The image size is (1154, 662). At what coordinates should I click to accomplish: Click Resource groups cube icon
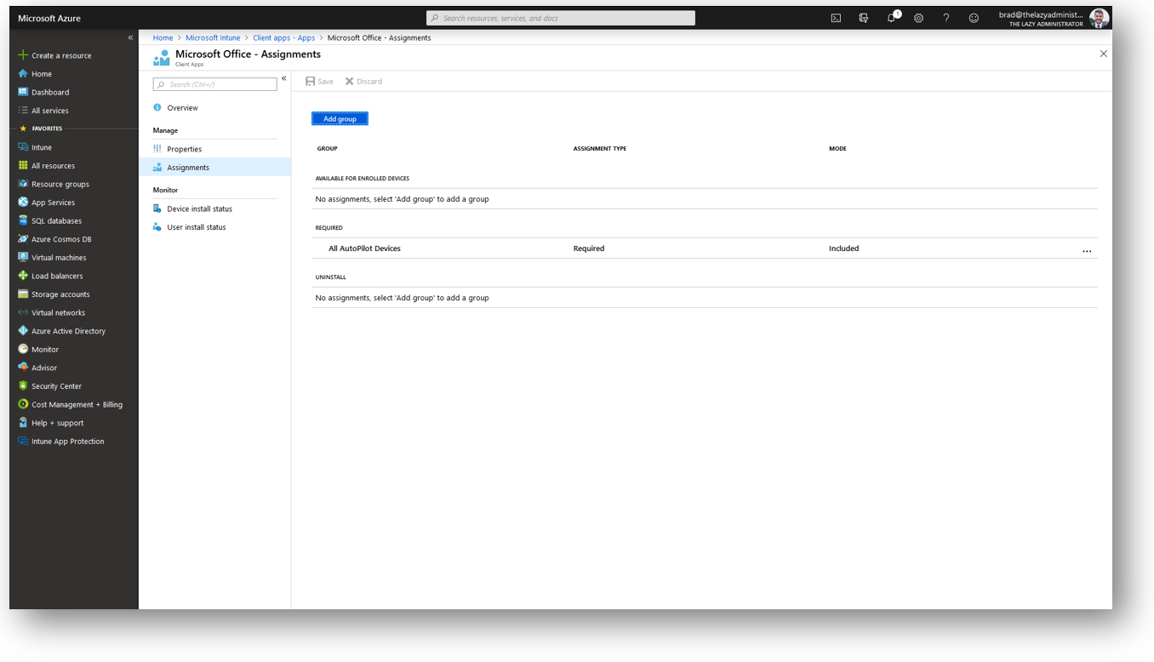coord(23,184)
